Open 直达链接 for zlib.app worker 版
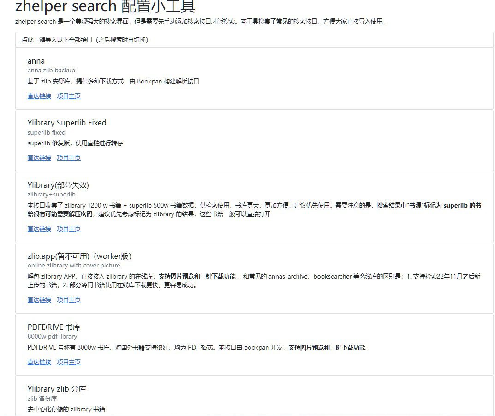This screenshot has height=416, width=495. (39, 300)
